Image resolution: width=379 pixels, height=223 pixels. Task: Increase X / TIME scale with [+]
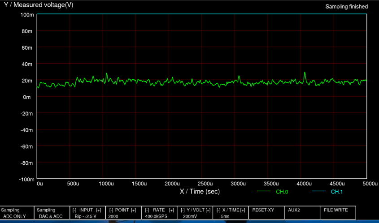tap(243, 210)
